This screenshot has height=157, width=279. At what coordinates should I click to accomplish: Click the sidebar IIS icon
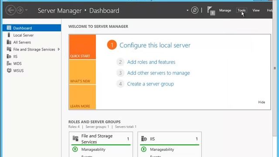point(9,56)
